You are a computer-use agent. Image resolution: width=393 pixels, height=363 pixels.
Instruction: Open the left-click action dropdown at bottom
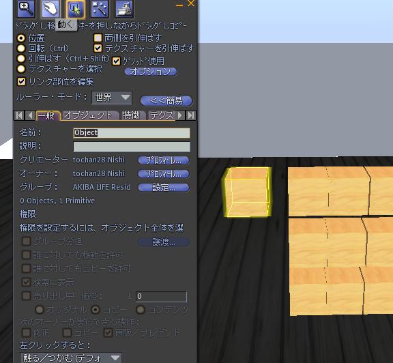coord(71,358)
